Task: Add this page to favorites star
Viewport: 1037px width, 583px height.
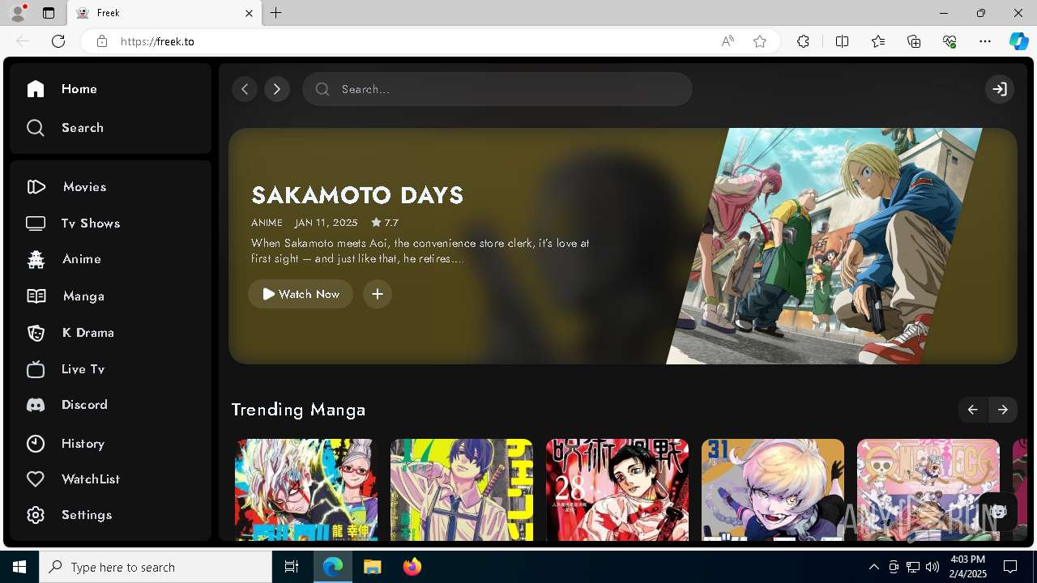Action: coord(760,41)
